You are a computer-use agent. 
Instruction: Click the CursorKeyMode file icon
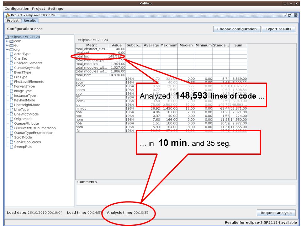(12, 68)
